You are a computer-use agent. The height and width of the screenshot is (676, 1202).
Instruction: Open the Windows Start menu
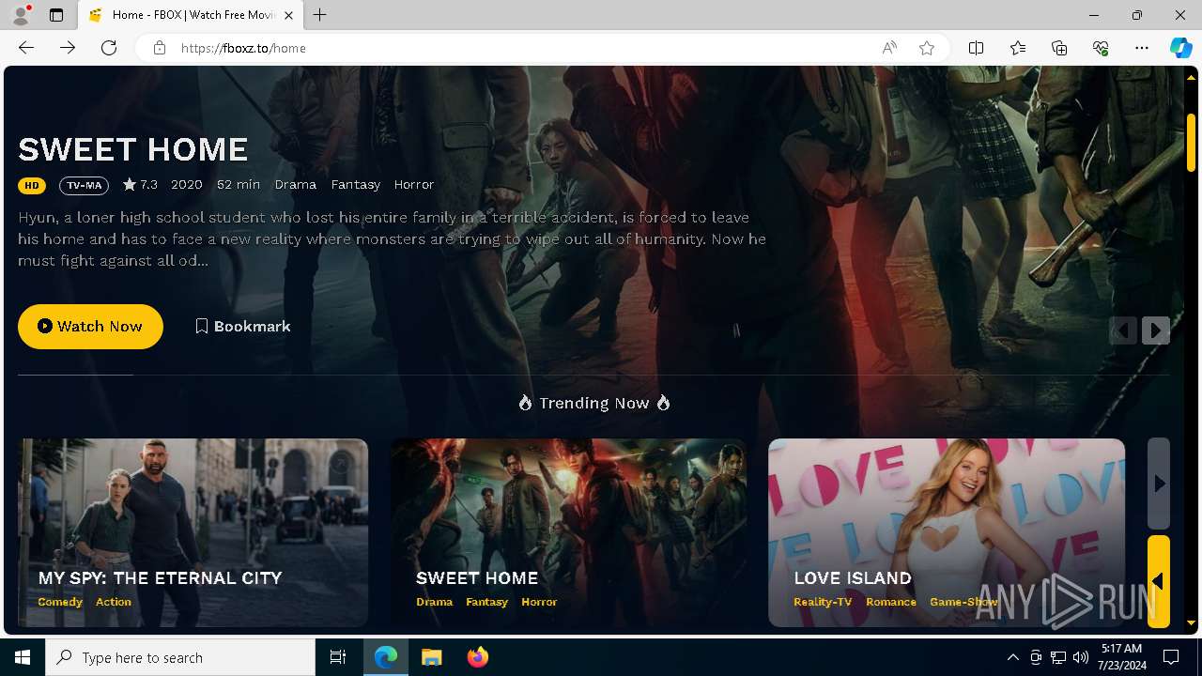point(23,657)
